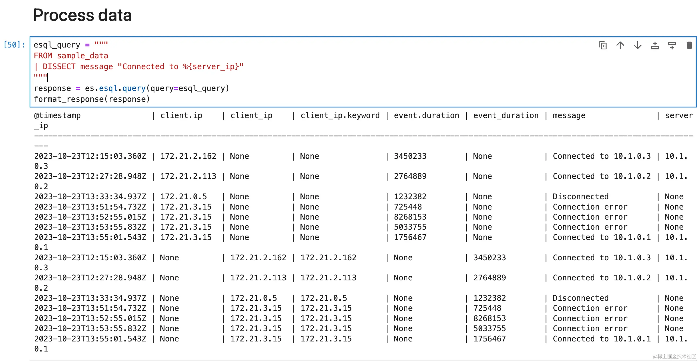The width and height of the screenshot is (698, 361).
Task: Click the @timestamp column header in output
Action: [x=57, y=115]
